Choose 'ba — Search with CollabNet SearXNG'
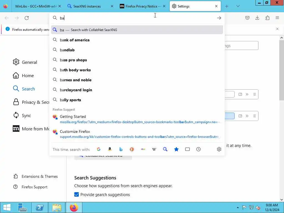Viewport: 284px width, 213px height. (x=137, y=30)
